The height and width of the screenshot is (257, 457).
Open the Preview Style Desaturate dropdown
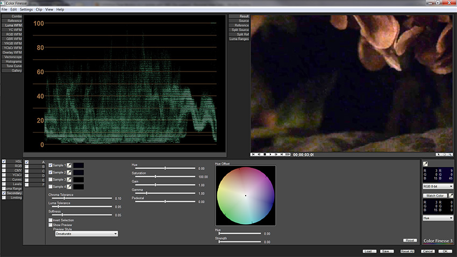(x=86, y=234)
